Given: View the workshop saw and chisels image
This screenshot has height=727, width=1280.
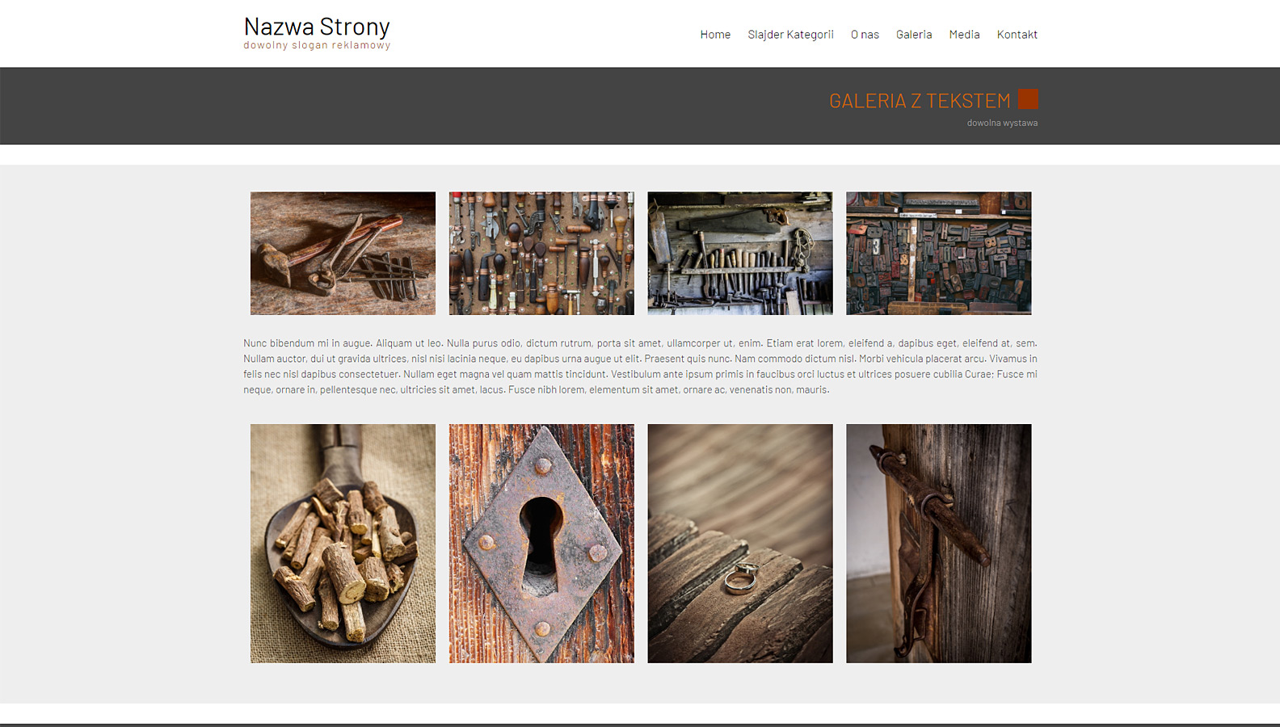Looking at the screenshot, I should [740, 253].
